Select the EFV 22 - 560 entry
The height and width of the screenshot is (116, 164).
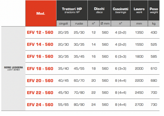(x=40, y=93)
